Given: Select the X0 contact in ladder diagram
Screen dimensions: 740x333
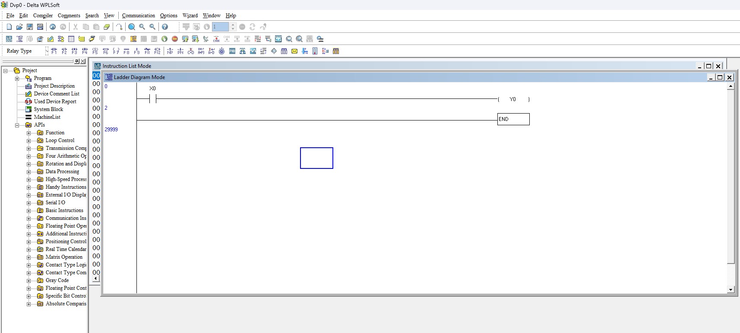Looking at the screenshot, I should 152,99.
